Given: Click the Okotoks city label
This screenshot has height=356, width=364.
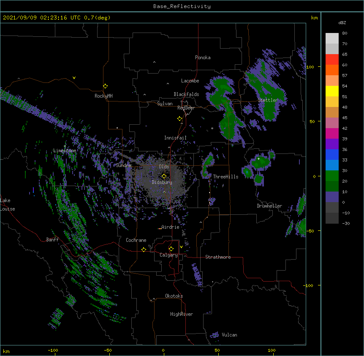Looking at the screenshot, I should pyautogui.click(x=174, y=296).
